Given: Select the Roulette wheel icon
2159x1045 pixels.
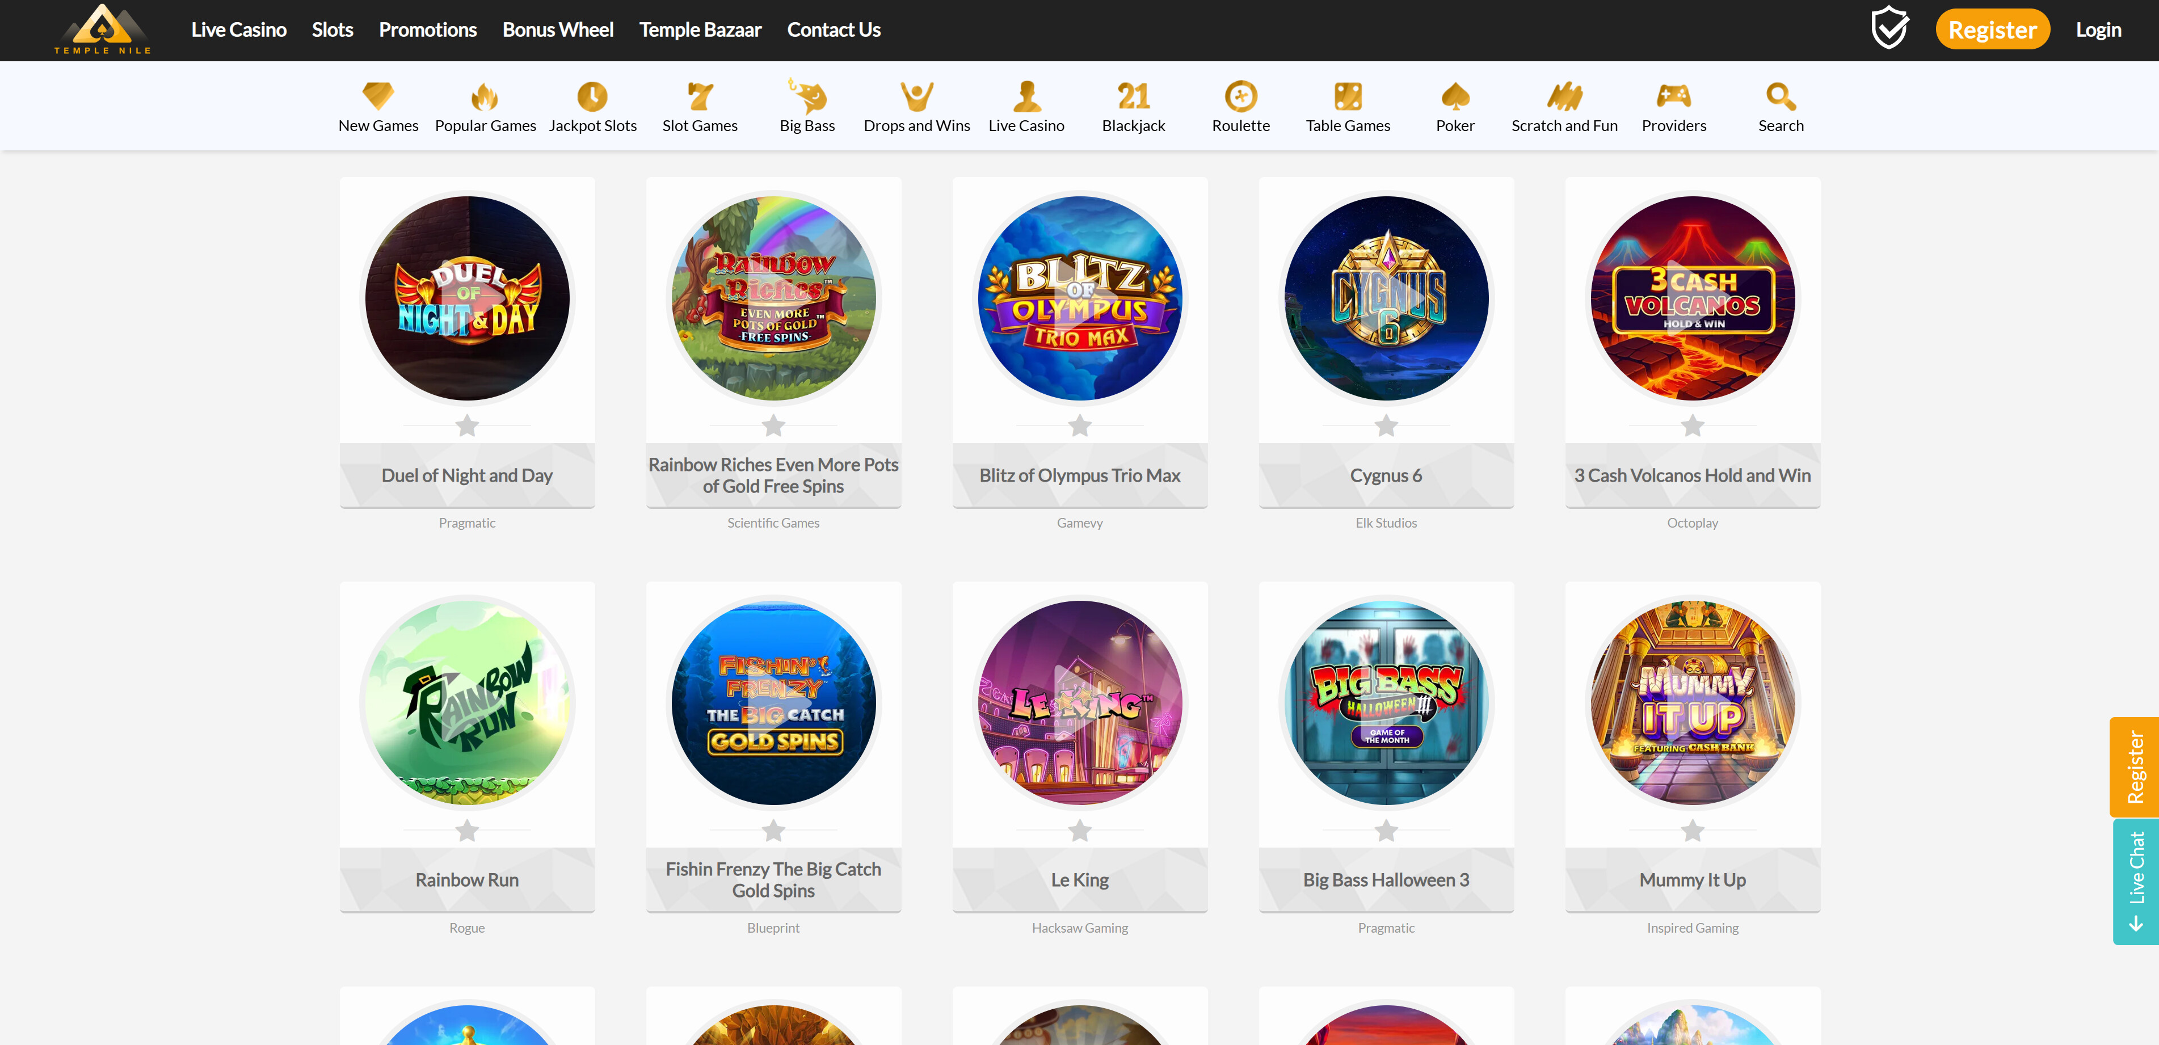Looking at the screenshot, I should coord(1240,96).
